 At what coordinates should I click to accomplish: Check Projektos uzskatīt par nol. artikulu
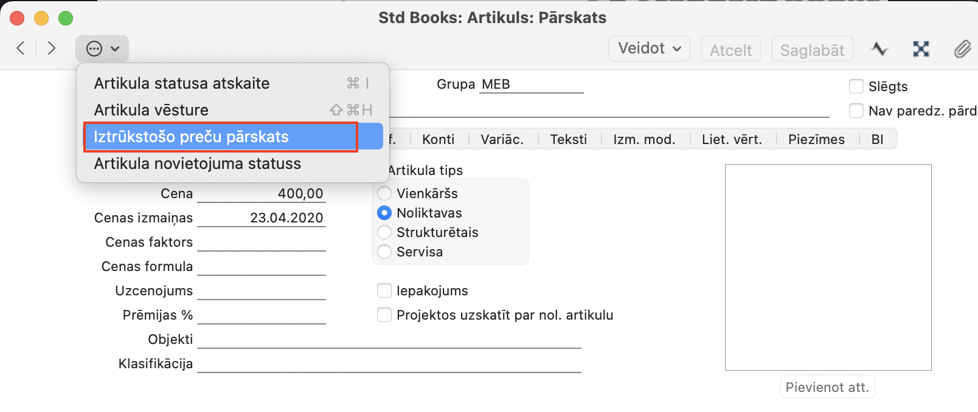pos(384,315)
